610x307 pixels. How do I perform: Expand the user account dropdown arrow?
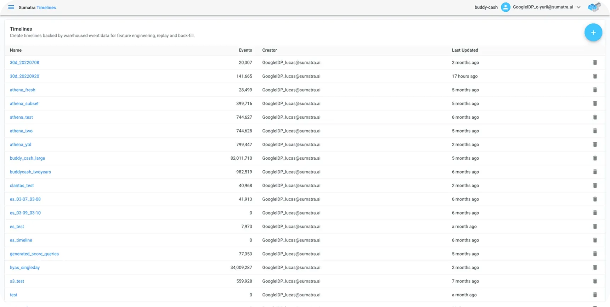578,7
